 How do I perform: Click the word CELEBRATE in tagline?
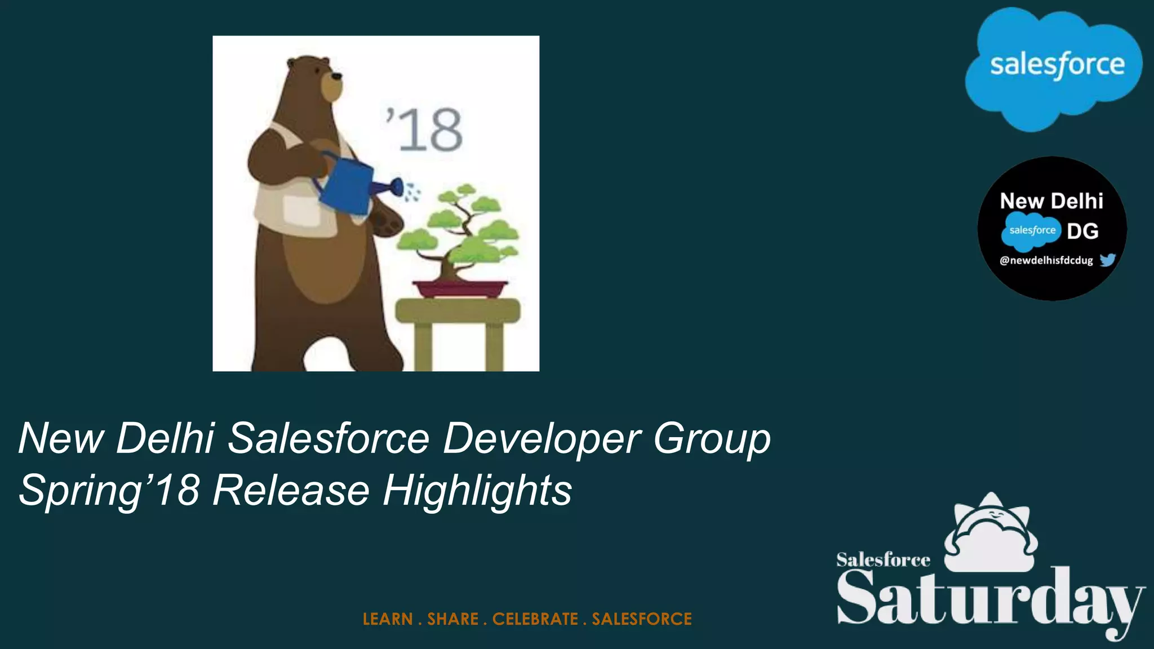pos(535,619)
